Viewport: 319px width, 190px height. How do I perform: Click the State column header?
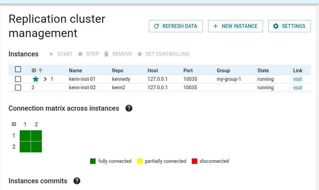coord(263,71)
